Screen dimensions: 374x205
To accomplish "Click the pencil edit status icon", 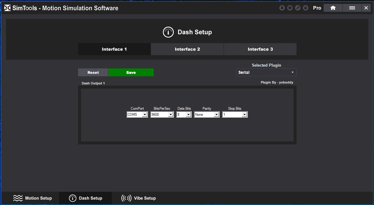I will pyautogui.click(x=298, y=8).
